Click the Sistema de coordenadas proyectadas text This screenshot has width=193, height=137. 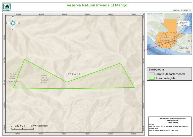(169, 118)
